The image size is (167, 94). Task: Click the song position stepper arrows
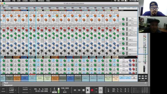(x=51, y=90)
